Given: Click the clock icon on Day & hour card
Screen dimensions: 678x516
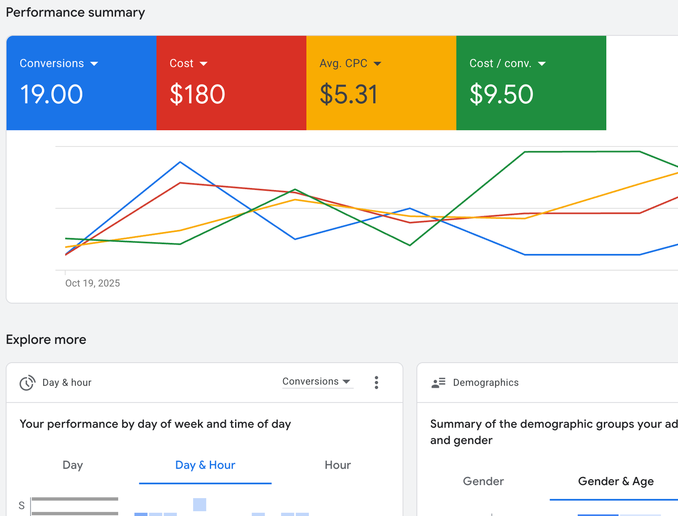Looking at the screenshot, I should pyautogui.click(x=27, y=383).
